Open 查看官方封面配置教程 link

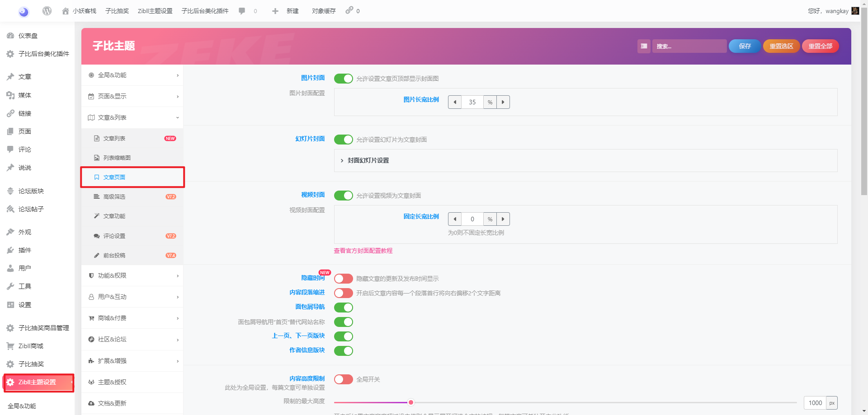tap(363, 251)
